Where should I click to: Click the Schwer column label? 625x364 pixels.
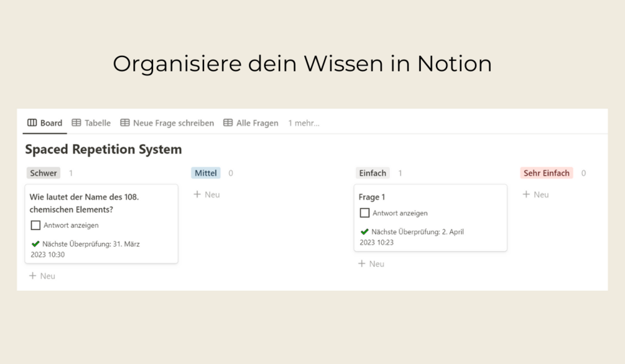point(43,173)
